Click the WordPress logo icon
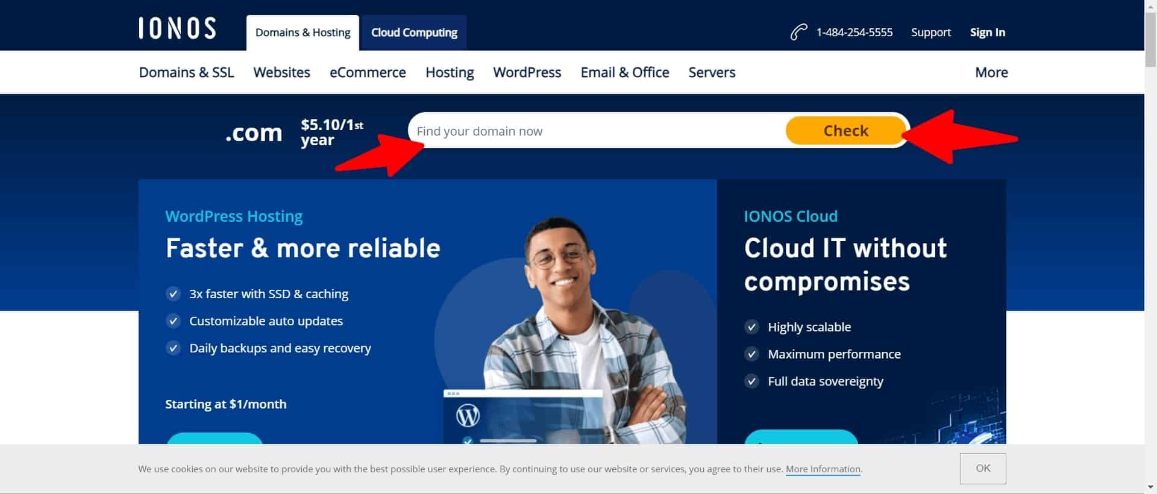The width and height of the screenshot is (1157, 494). pos(468,415)
